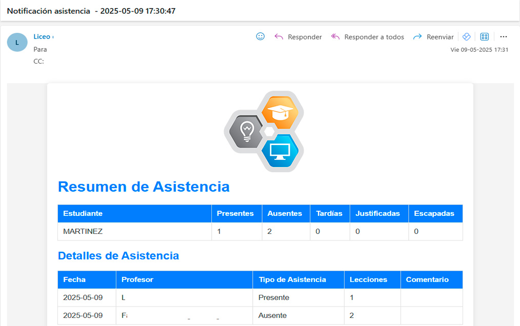Open more message actions via the ellipsis
The width and height of the screenshot is (520, 326).
point(504,36)
